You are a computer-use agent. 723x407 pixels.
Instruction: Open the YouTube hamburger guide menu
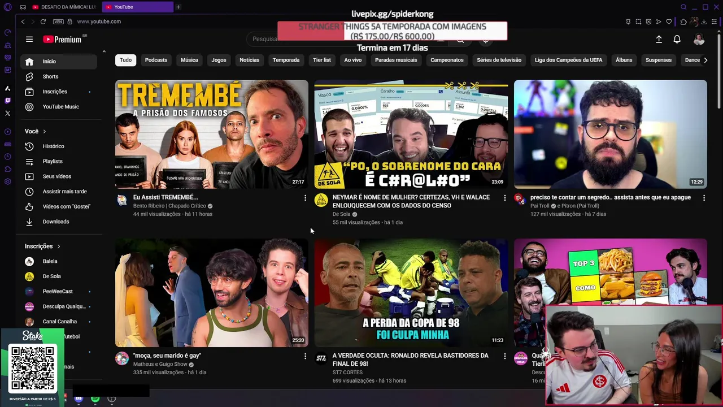tap(29, 39)
